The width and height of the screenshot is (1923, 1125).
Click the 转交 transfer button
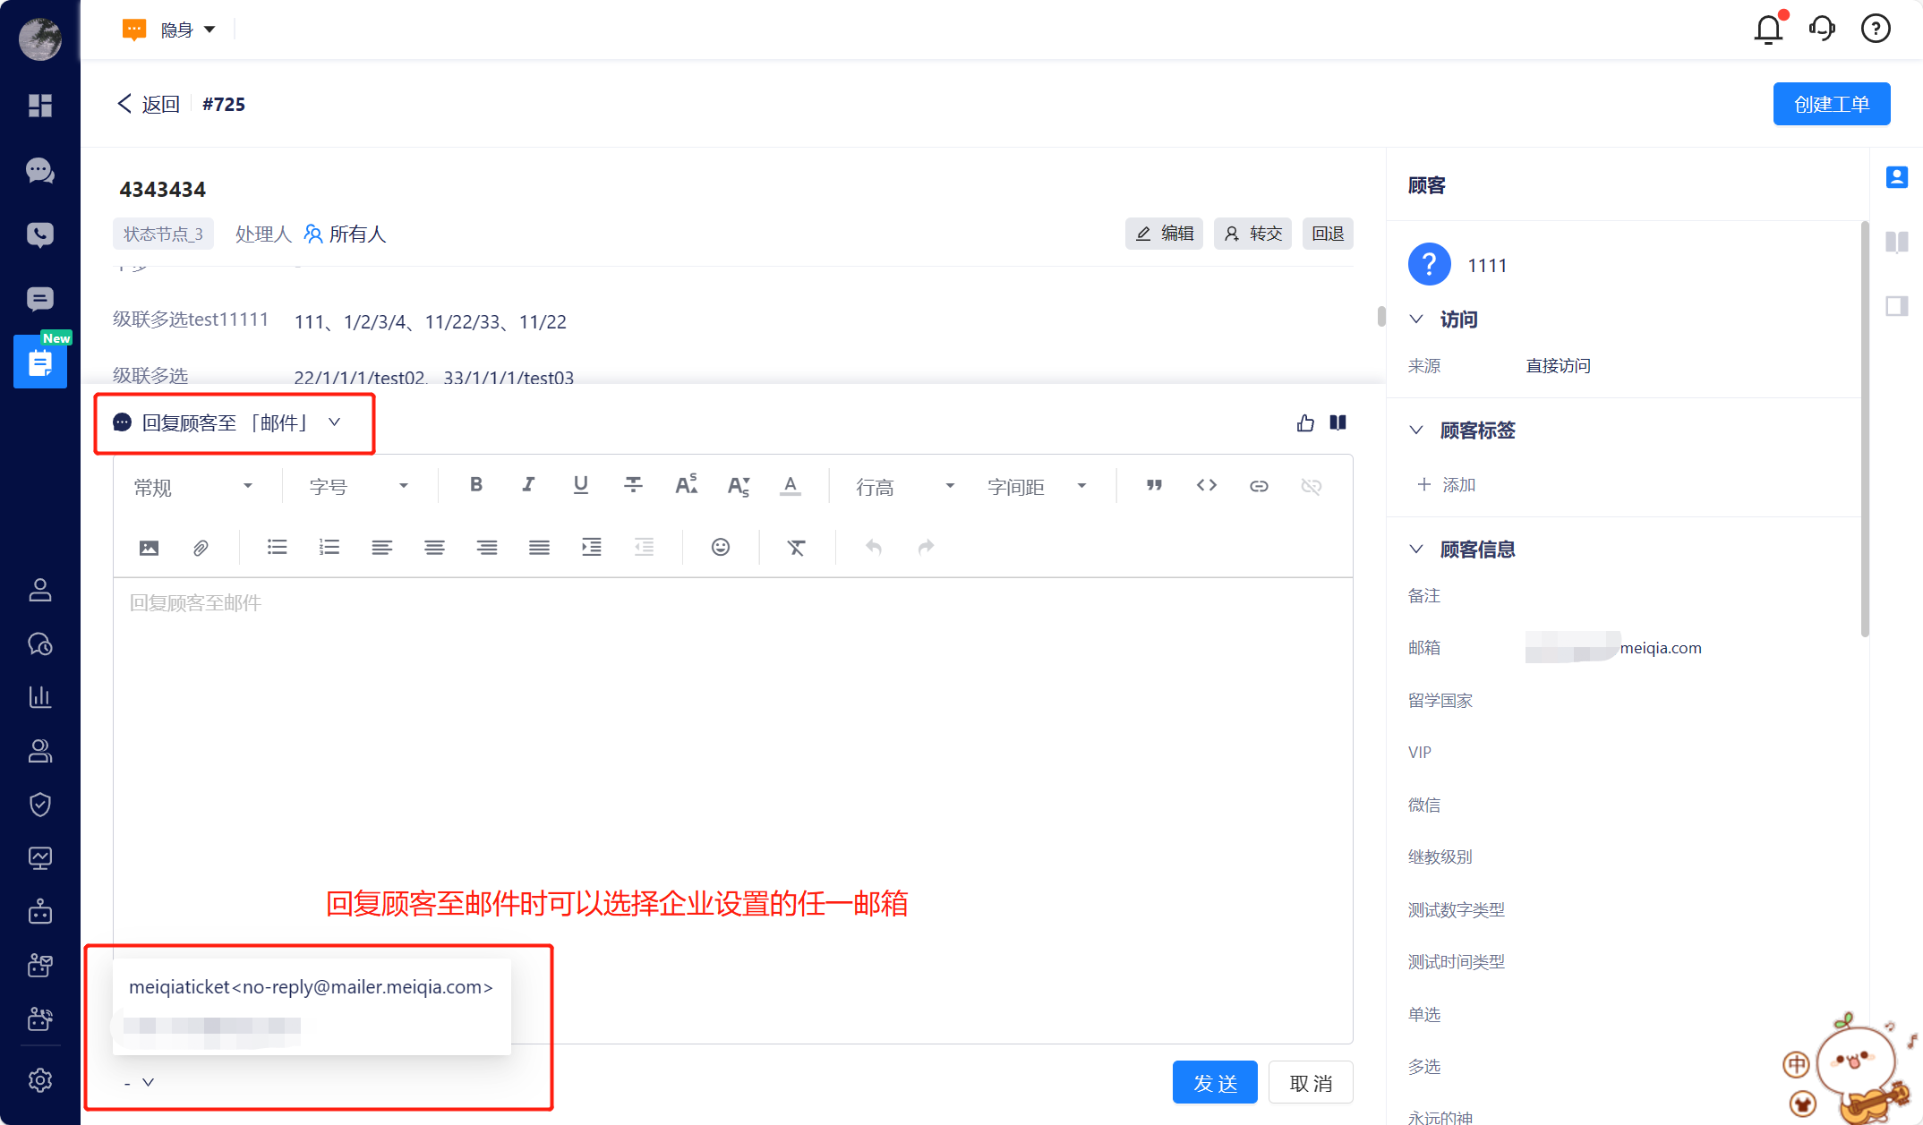tap(1252, 234)
